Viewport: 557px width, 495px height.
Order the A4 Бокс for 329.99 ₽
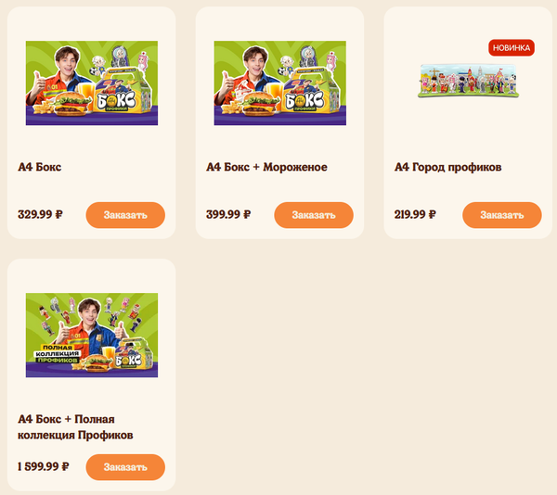point(125,215)
